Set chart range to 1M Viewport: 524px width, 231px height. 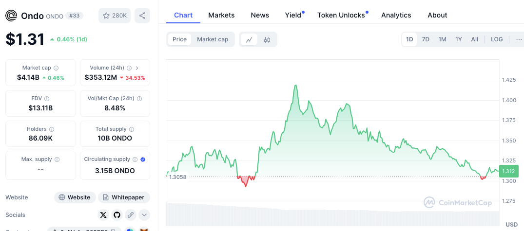[442, 39]
